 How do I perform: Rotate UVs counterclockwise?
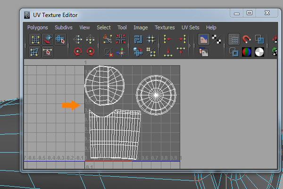click(x=78, y=52)
